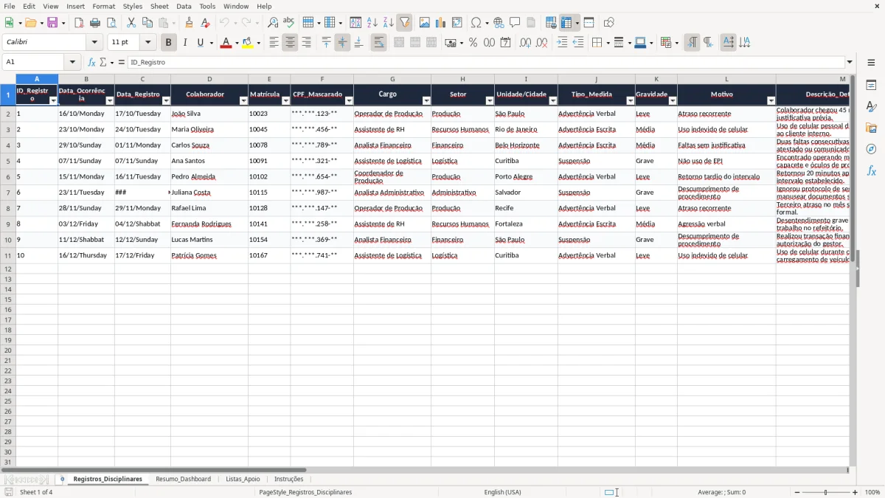Add a decimal place
885x498 pixels.
pyautogui.click(x=525, y=43)
